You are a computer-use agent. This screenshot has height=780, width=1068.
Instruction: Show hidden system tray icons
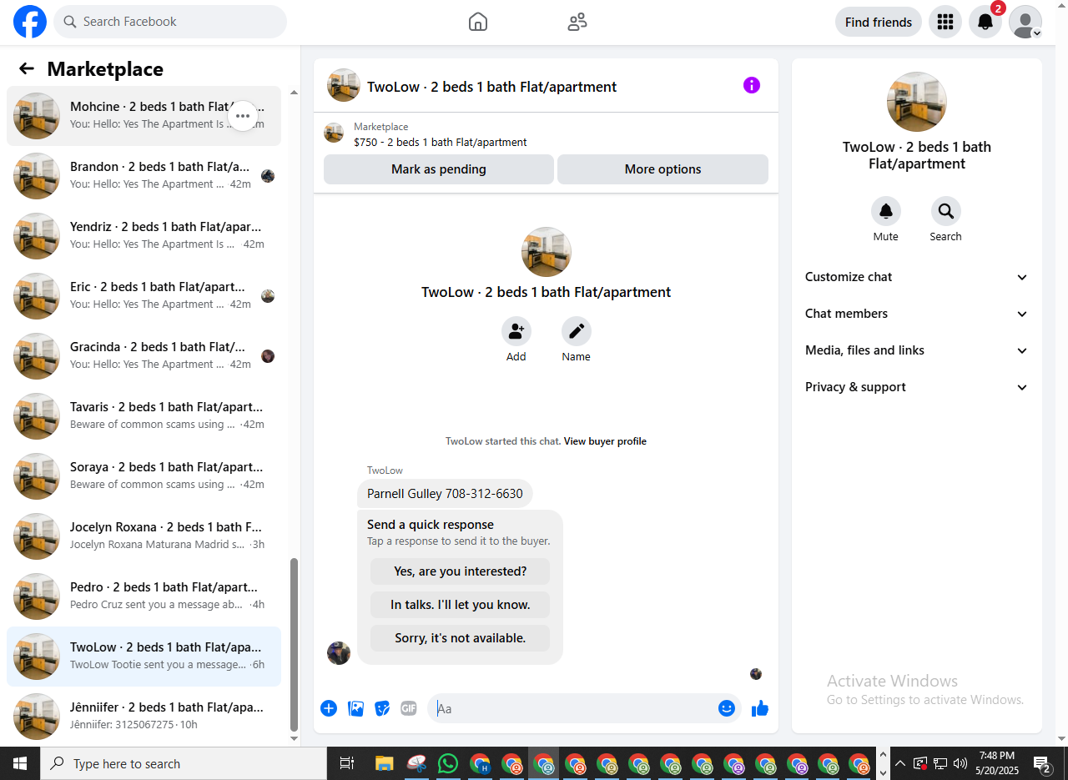899,763
